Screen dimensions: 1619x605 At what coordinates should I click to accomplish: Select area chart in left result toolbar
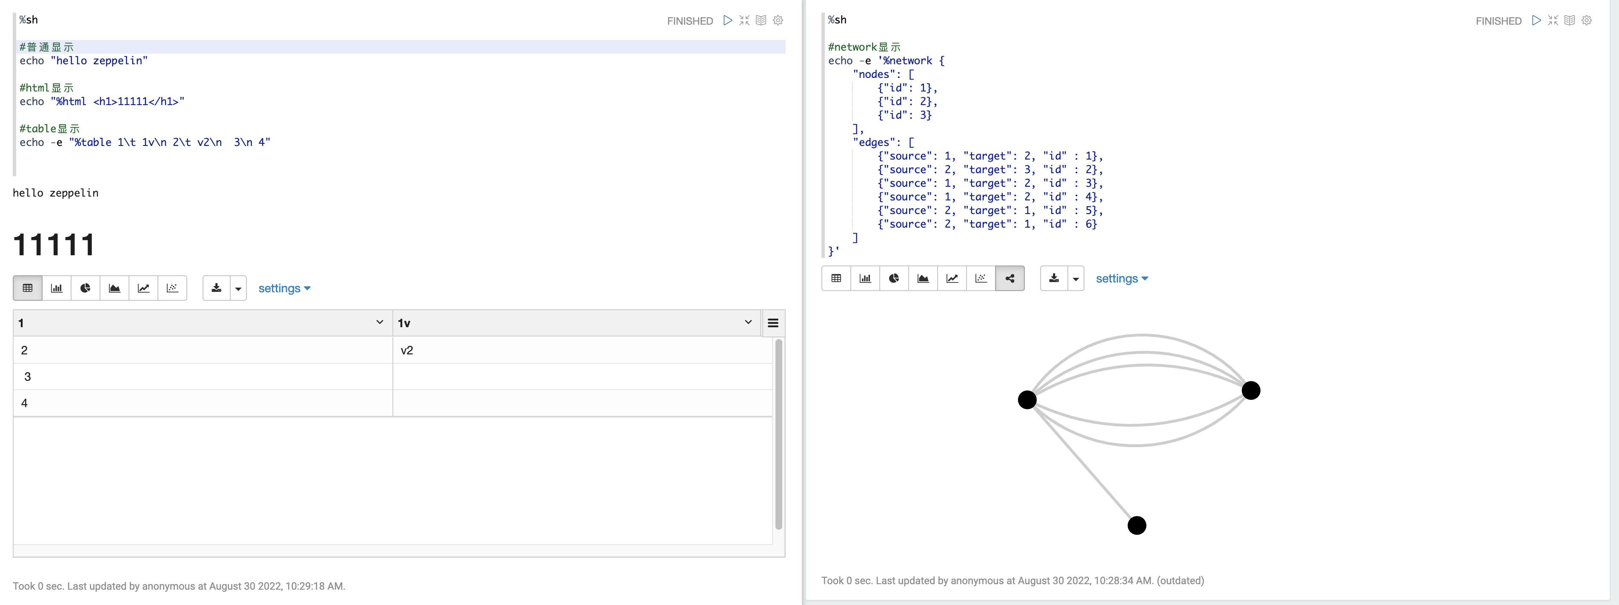(114, 288)
